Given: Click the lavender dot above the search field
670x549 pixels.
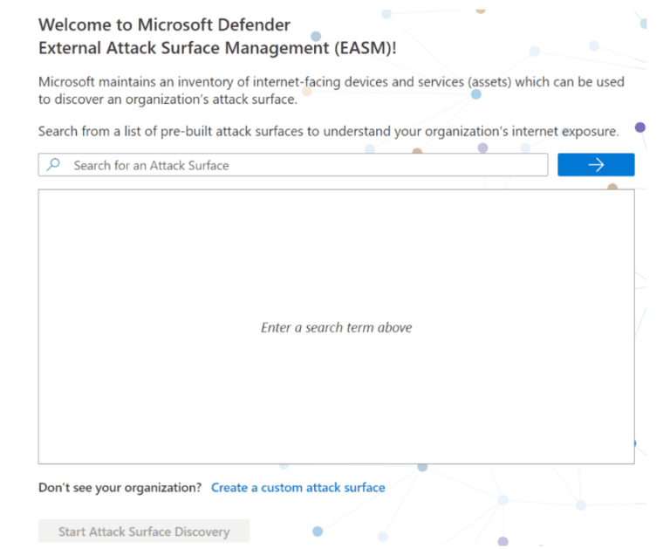Looking at the screenshot, I should [x=482, y=148].
